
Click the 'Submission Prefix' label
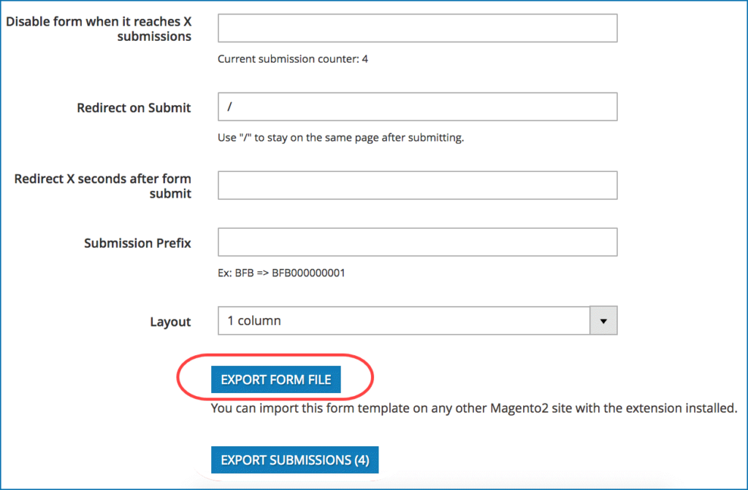point(137,243)
